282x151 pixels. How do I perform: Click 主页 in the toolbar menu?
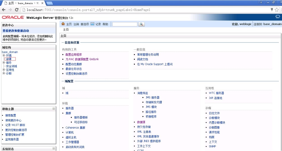69,24
